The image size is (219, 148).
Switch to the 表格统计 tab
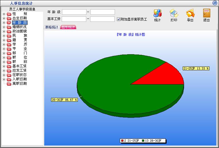(52, 27)
